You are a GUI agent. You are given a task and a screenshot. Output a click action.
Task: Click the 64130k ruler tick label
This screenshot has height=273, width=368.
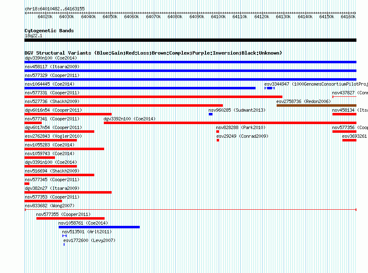click(283, 17)
